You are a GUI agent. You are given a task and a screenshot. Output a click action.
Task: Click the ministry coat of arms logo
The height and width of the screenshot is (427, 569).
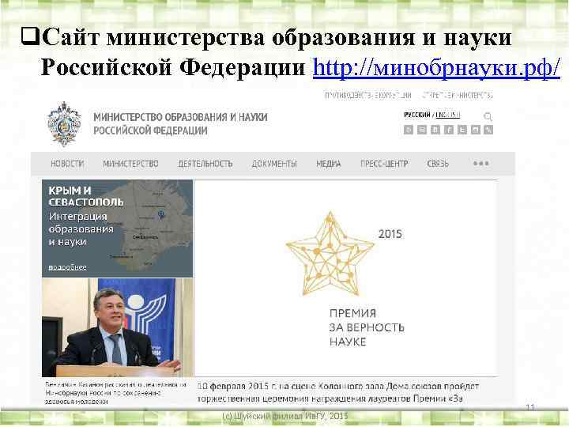tap(64, 124)
